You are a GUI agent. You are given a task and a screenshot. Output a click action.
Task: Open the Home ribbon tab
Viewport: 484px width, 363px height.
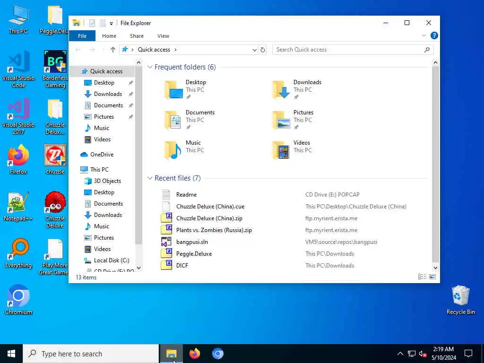(x=109, y=36)
